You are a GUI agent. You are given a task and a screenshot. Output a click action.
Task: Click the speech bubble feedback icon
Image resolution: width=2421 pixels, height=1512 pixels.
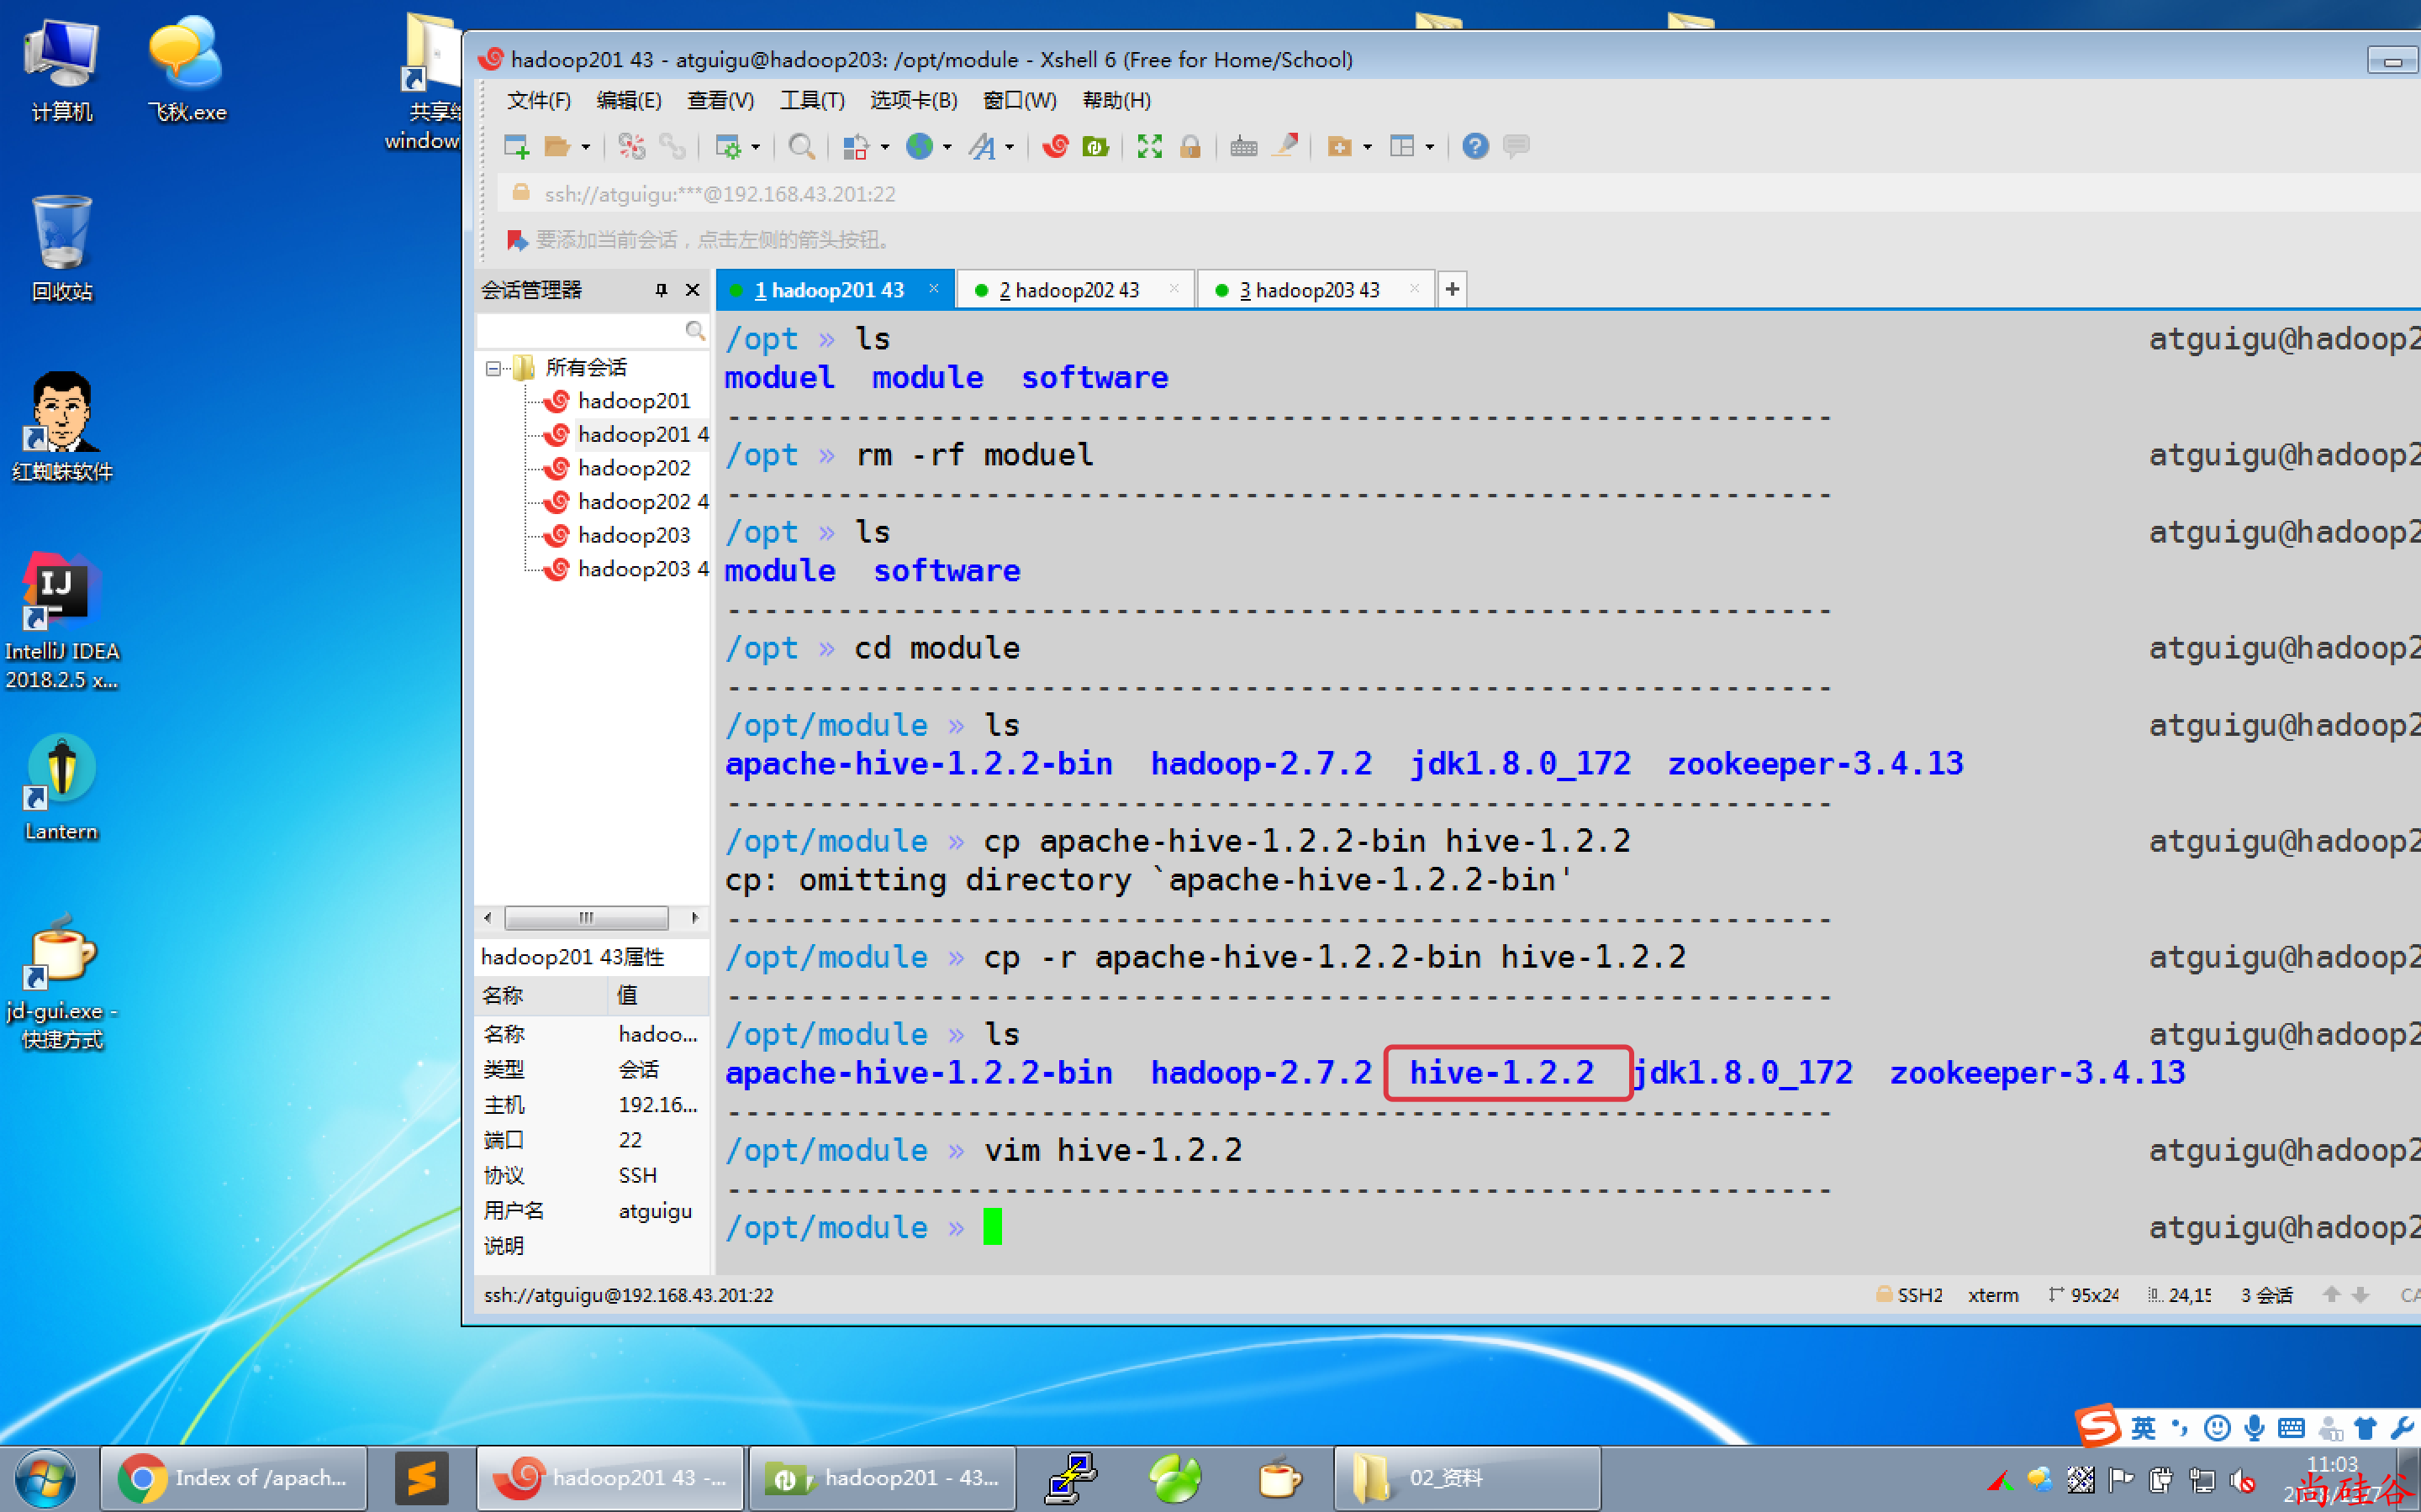[1516, 147]
